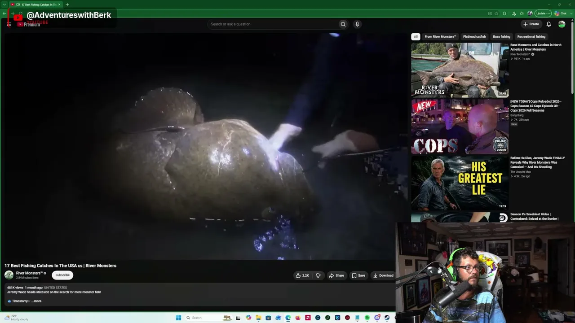Open Discord from the taskbar
The height and width of the screenshot is (323, 575).
click(377, 318)
